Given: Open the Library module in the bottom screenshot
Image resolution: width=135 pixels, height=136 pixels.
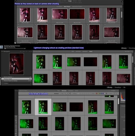Looking at the screenshot, I should point(110,87).
